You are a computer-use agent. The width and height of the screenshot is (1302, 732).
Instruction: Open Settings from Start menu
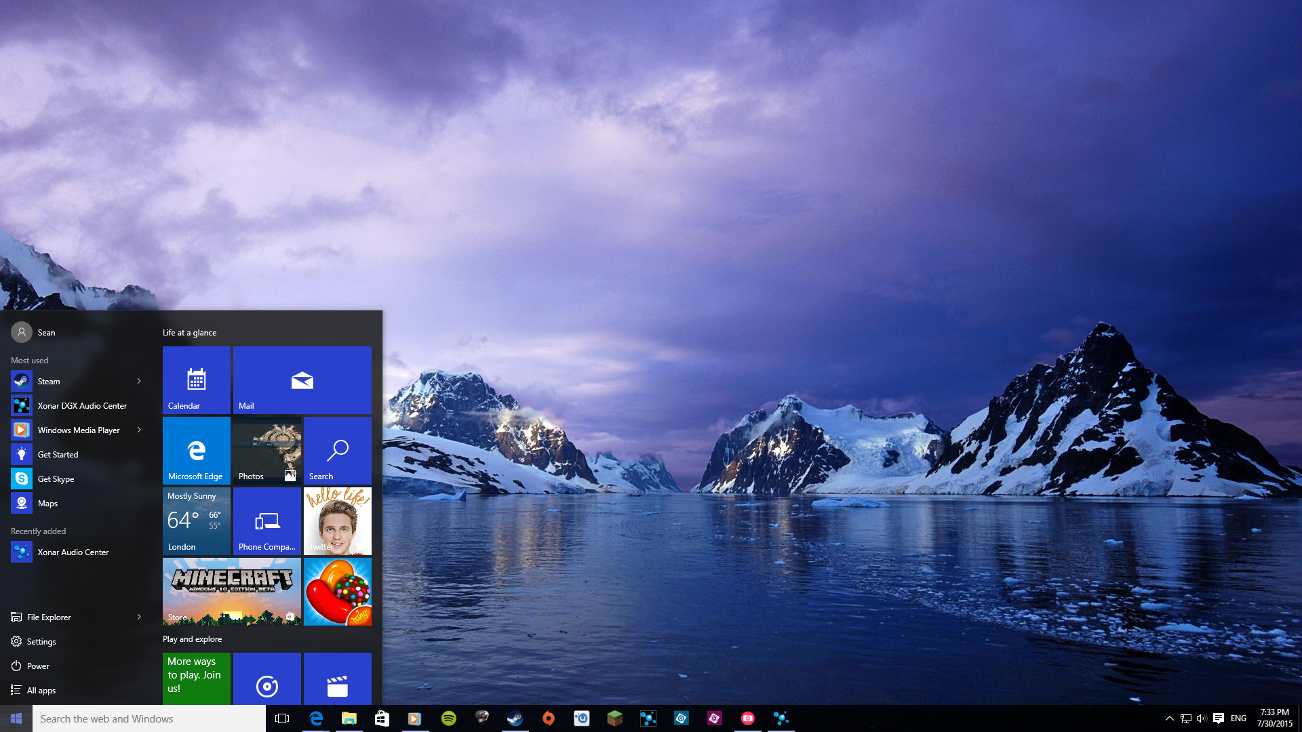pyautogui.click(x=41, y=640)
